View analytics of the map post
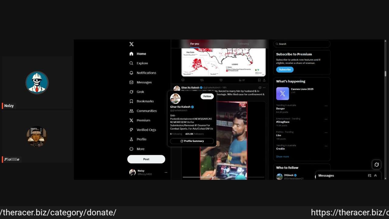 [242, 80]
